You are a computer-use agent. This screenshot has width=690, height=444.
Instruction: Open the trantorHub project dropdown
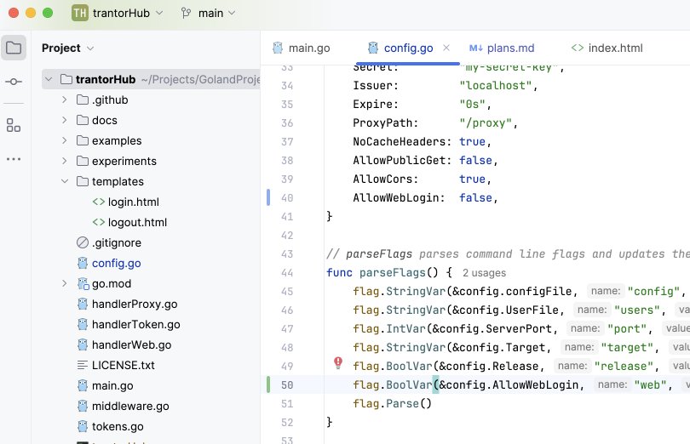coord(159,14)
